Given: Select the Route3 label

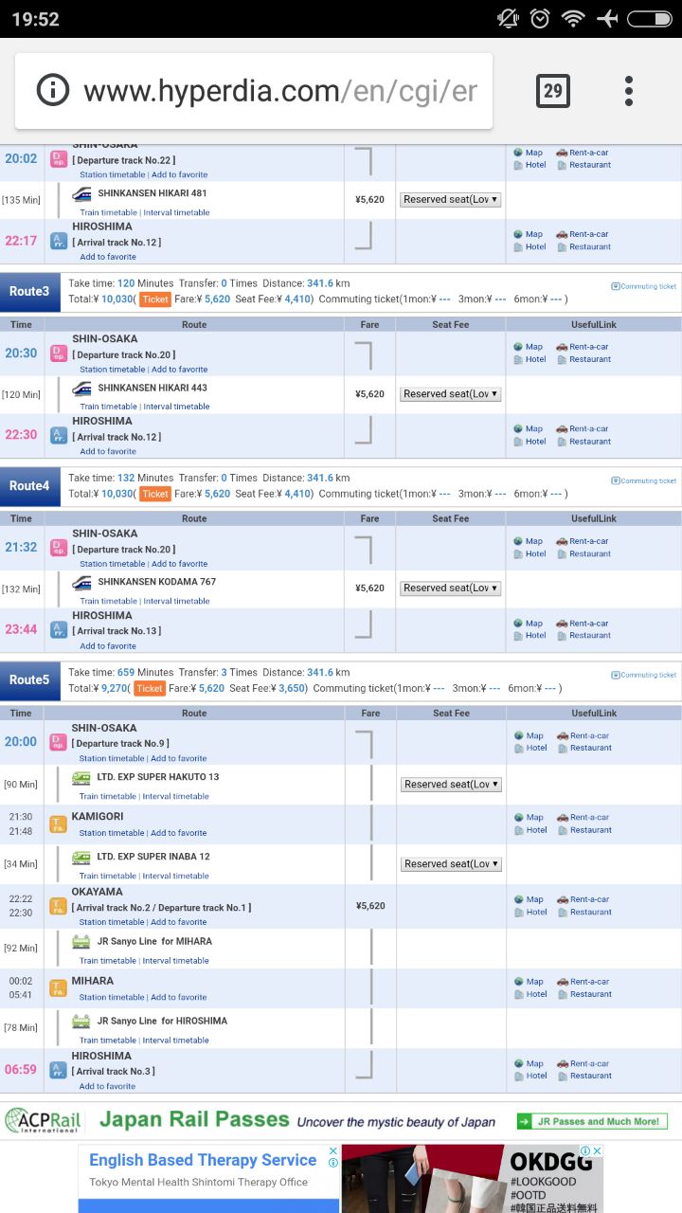Looking at the screenshot, I should [x=29, y=291].
